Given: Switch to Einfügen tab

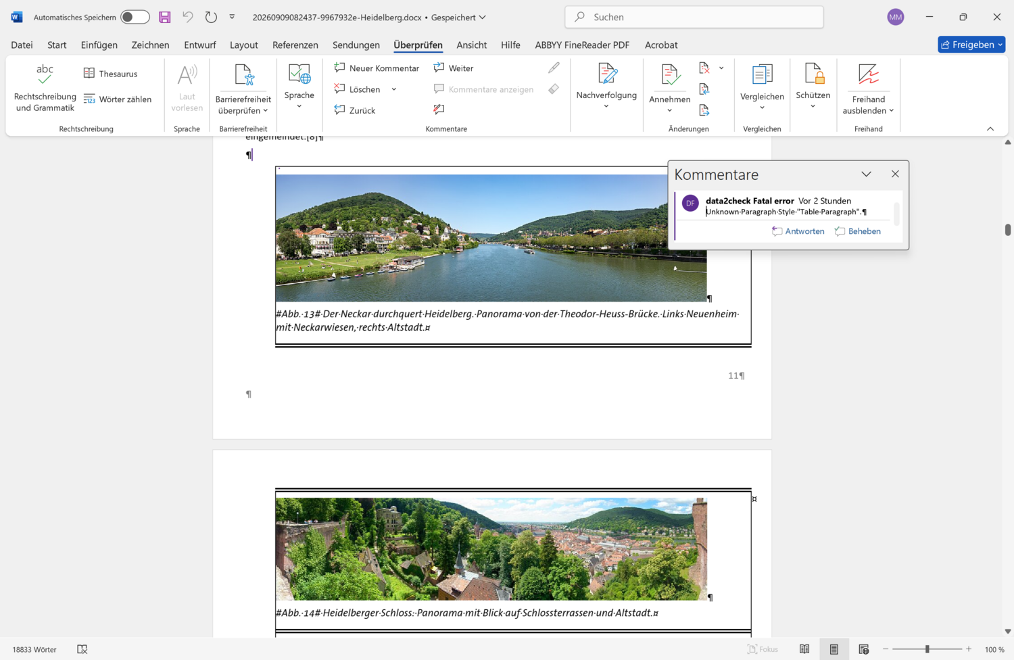Looking at the screenshot, I should tap(99, 45).
